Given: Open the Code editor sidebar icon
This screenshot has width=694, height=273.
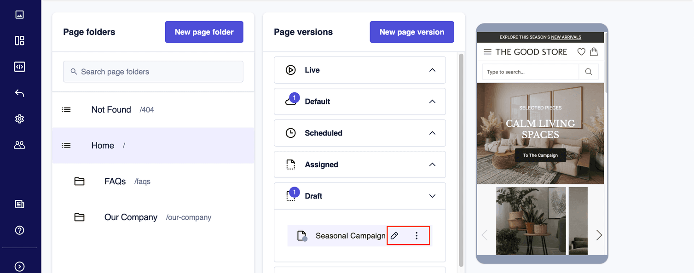Looking at the screenshot, I should point(19,66).
